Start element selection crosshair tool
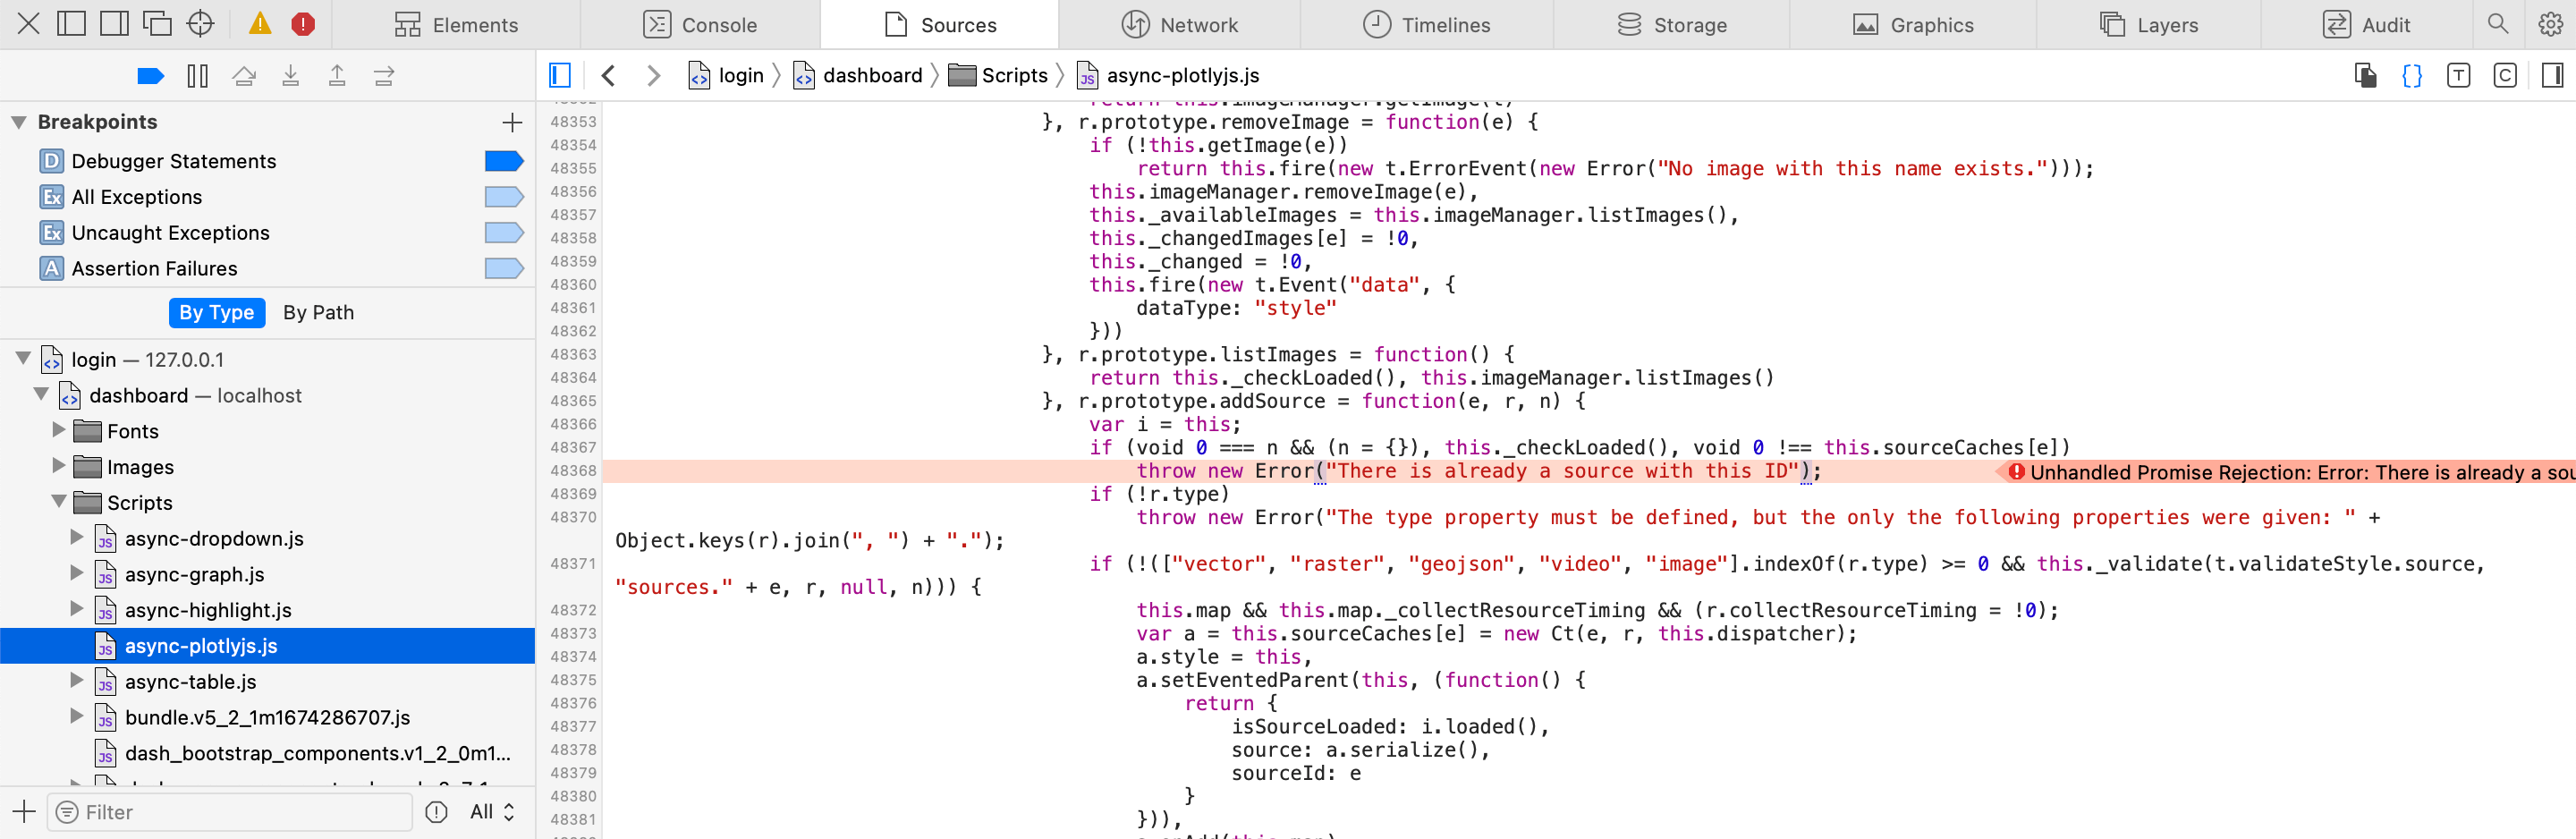2576x839 pixels. tap(201, 24)
